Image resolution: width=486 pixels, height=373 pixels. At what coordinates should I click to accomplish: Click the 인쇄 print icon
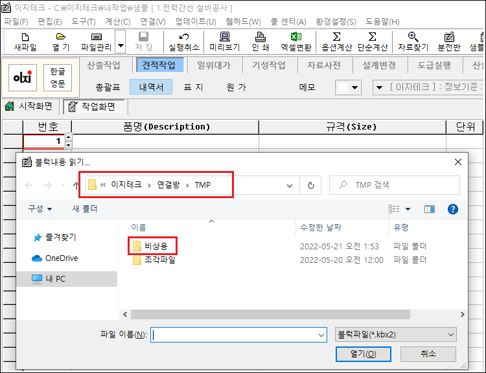coord(260,42)
